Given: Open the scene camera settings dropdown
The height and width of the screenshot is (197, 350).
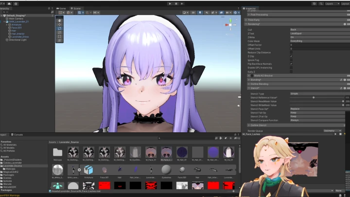Looking at the screenshot, I should click(228, 13).
